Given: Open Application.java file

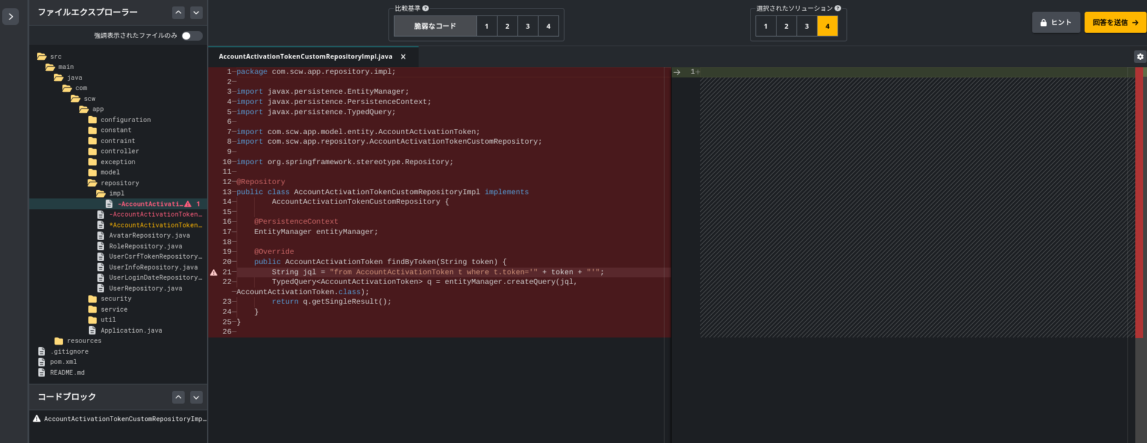Looking at the screenshot, I should tap(125, 330).
